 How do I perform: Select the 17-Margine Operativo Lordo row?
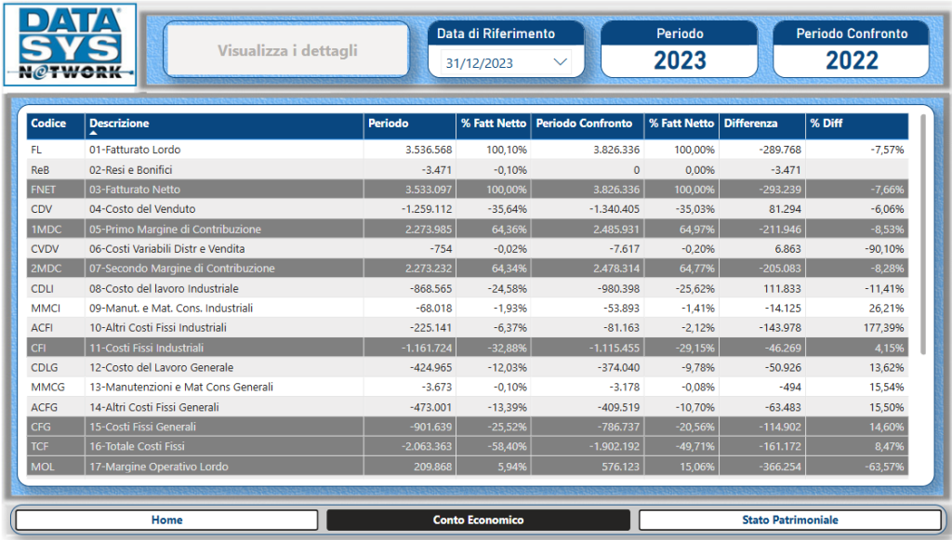tap(158, 467)
